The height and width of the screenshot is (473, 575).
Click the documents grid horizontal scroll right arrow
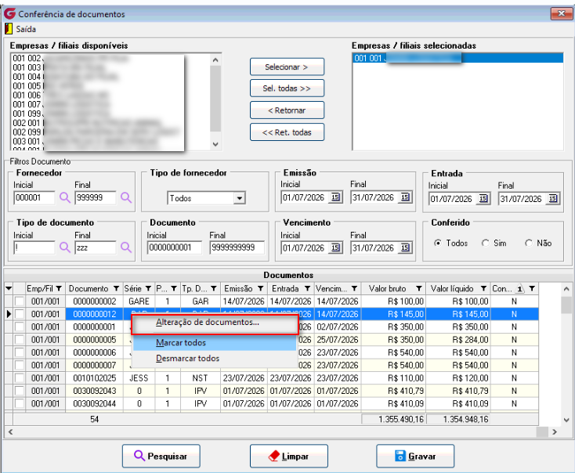[555, 432]
